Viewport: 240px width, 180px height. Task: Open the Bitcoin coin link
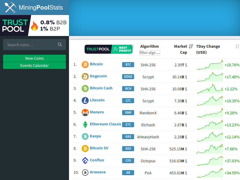96,64
